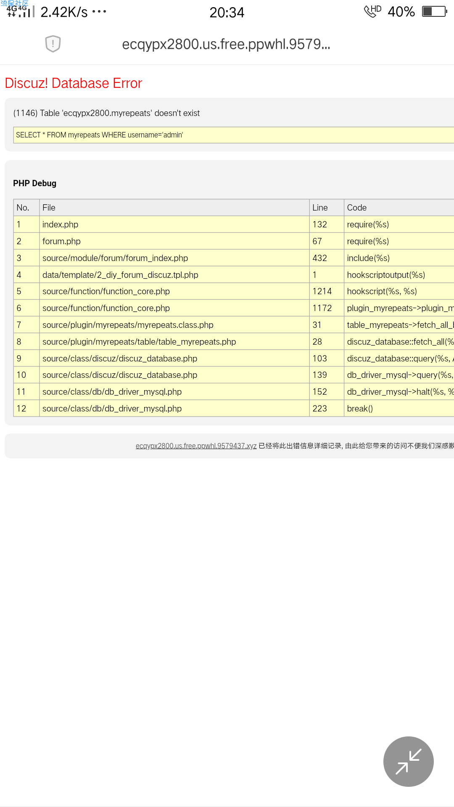454x807 pixels.
Task: Tap the No. column header
Action: click(26, 208)
